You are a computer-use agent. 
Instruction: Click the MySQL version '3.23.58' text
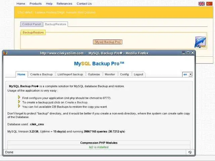click(34, 131)
